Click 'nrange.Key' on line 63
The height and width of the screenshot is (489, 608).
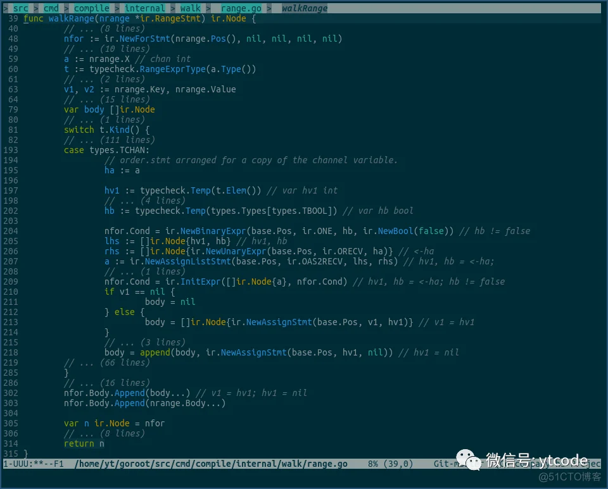[139, 89]
